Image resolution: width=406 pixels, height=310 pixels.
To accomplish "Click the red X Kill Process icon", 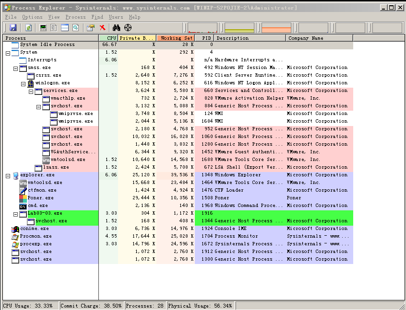I will (103, 28).
